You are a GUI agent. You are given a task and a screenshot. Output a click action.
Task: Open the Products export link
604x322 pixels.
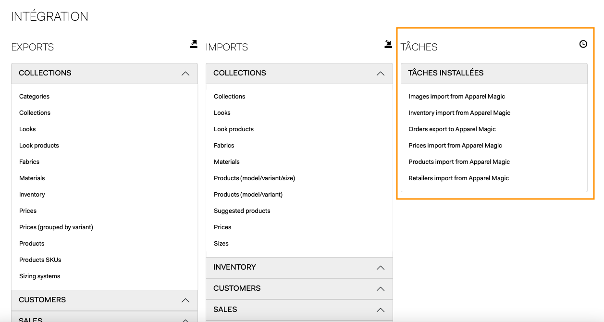pyautogui.click(x=32, y=244)
